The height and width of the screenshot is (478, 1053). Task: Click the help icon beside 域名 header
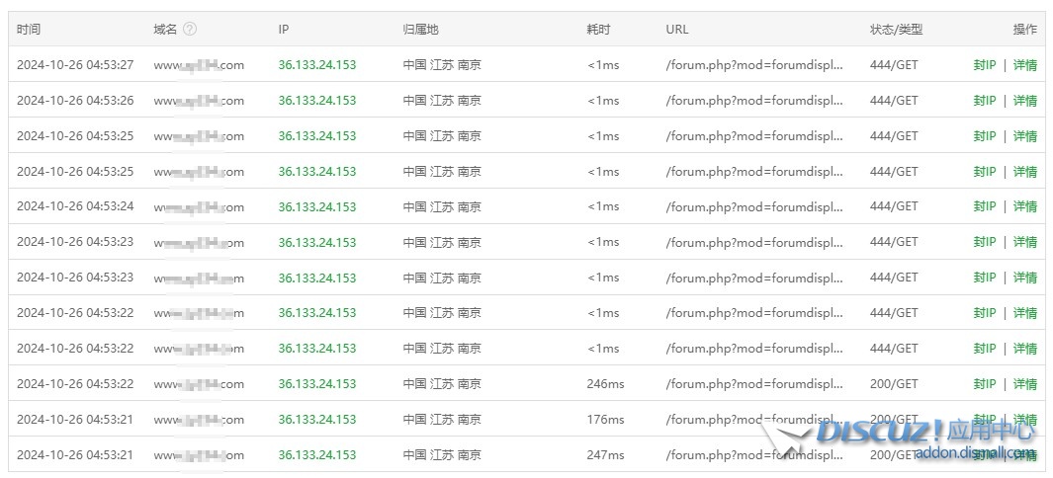[x=190, y=29]
